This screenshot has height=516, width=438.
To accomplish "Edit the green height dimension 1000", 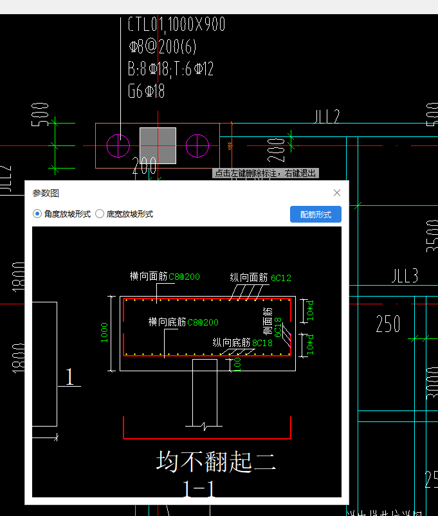I will (x=104, y=333).
